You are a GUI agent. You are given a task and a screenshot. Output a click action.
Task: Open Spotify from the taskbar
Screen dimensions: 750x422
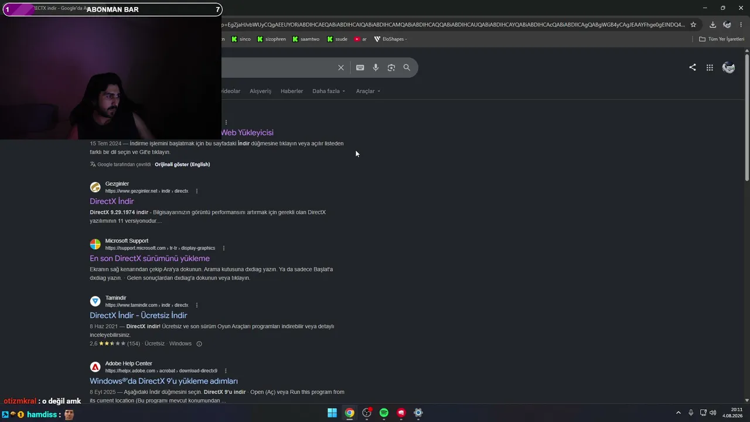[384, 413]
